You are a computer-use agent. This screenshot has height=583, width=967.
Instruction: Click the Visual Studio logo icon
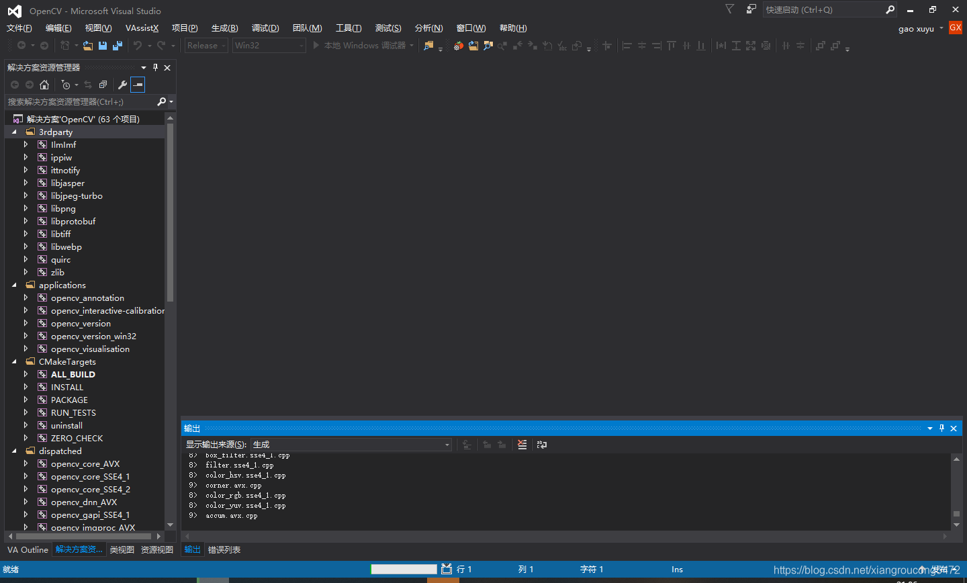tap(14, 11)
